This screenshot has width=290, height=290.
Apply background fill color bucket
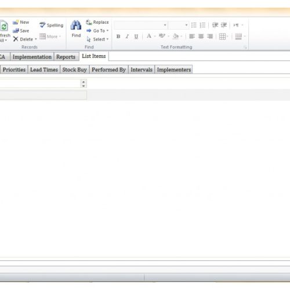click(176, 36)
